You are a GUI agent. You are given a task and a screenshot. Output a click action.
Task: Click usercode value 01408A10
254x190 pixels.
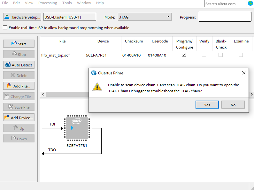pyautogui.click(x=157, y=55)
